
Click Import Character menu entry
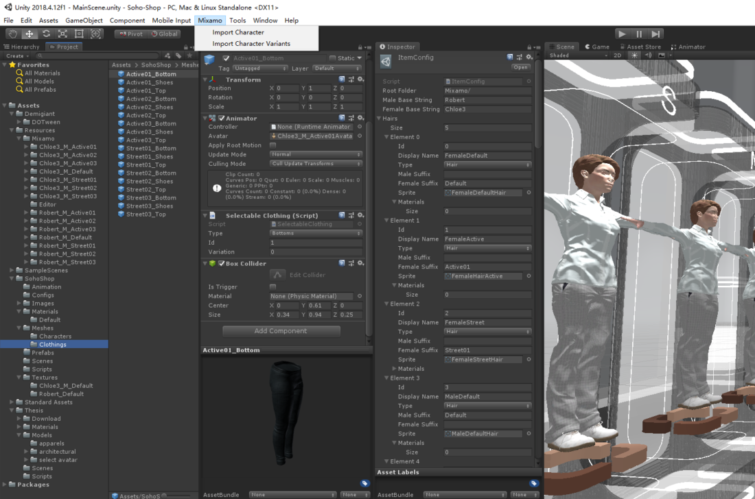(238, 32)
